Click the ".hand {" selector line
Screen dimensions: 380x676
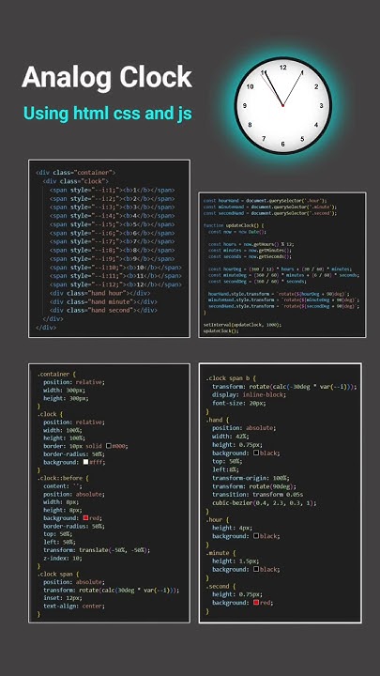[218, 420]
